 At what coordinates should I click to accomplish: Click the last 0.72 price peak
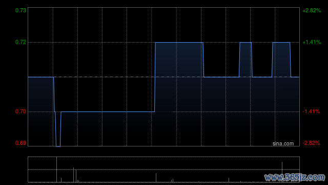coord(281,42)
